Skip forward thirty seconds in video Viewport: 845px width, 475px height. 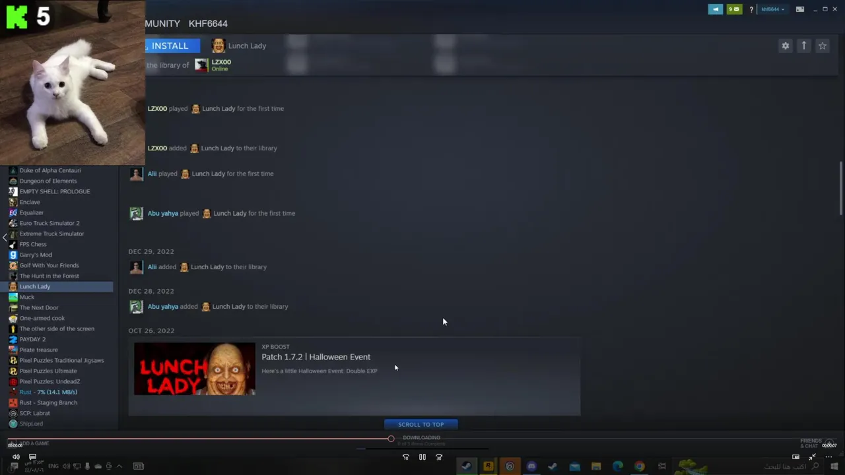click(x=439, y=457)
